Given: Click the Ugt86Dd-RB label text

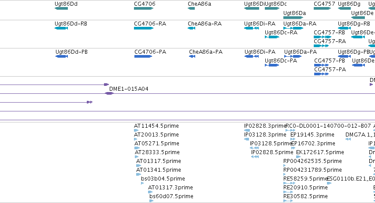Looking at the screenshot, I should [x=71, y=24].
